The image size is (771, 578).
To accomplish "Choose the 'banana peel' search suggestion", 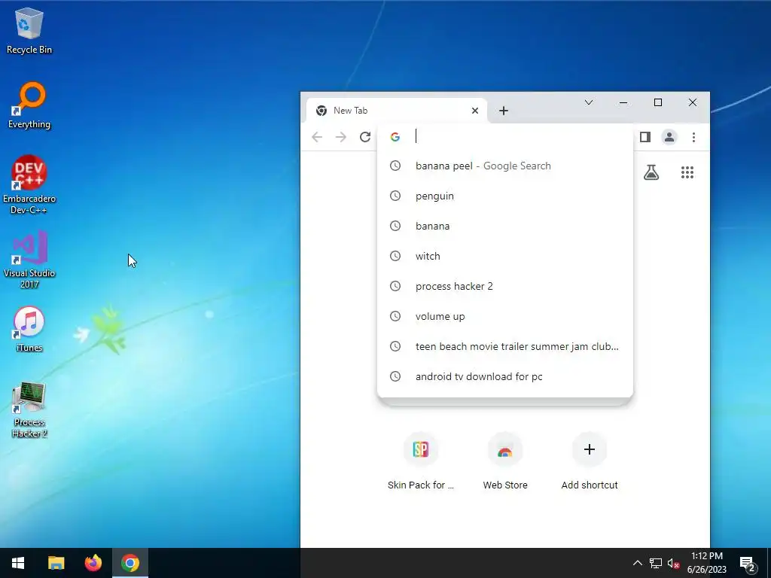I will pos(505,166).
